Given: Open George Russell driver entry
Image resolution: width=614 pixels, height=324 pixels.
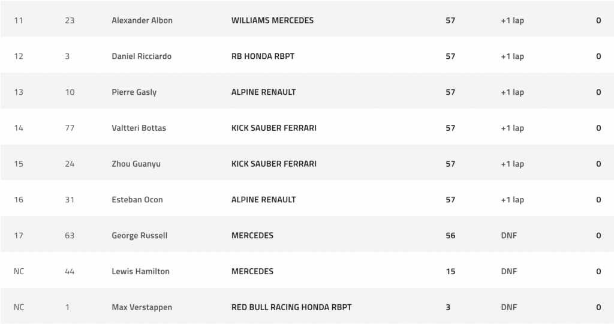Looking at the screenshot, I should click(x=139, y=235).
